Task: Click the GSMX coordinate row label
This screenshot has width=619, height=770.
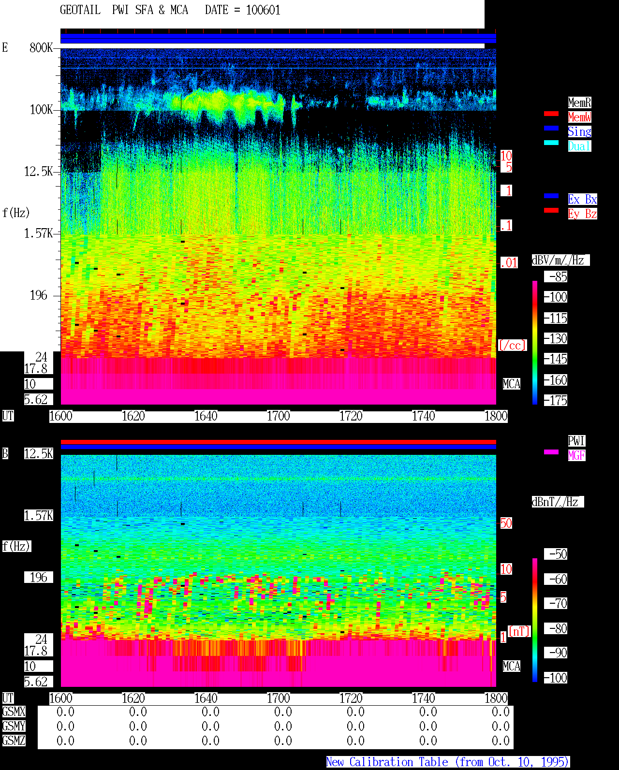Action: point(14,712)
